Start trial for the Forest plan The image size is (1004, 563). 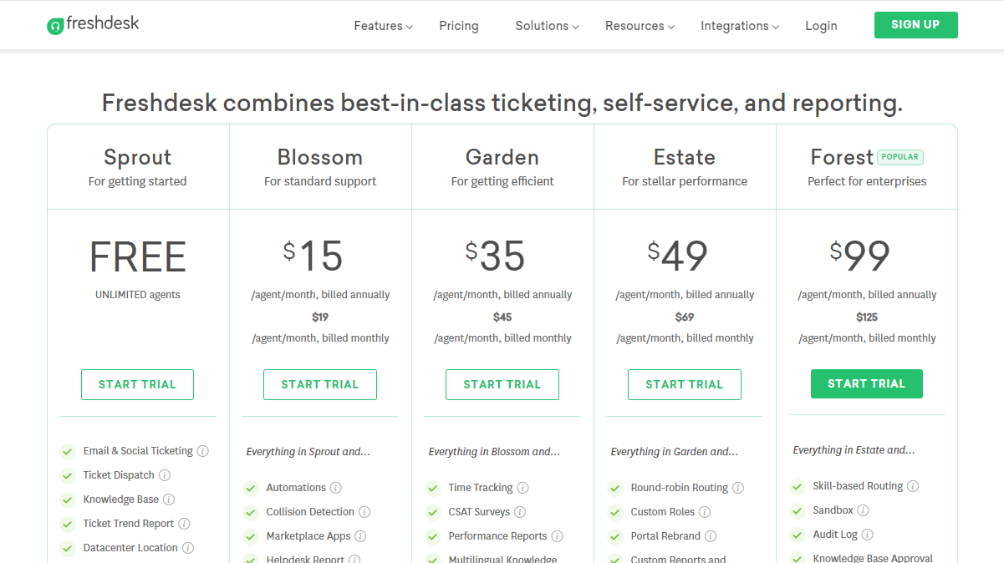tap(866, 383)
